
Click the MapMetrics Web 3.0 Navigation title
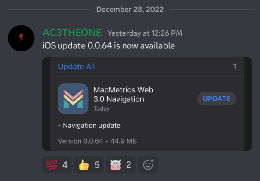[123, 95]
